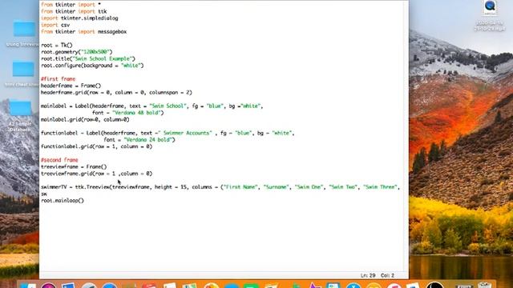Click the 'Col: 2' status bar entry
Screen dimensions: 513x288
pos(387,275)
